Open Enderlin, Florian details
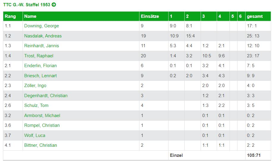 tap(40, 66)
